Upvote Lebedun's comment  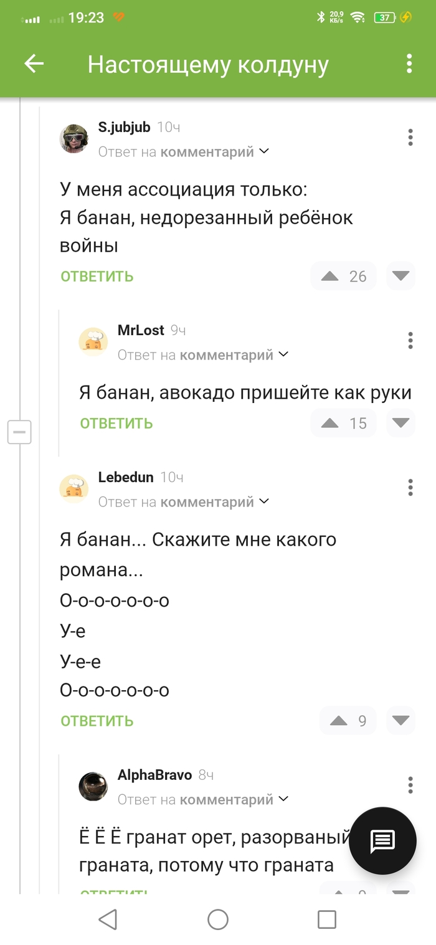pos(339,721)
